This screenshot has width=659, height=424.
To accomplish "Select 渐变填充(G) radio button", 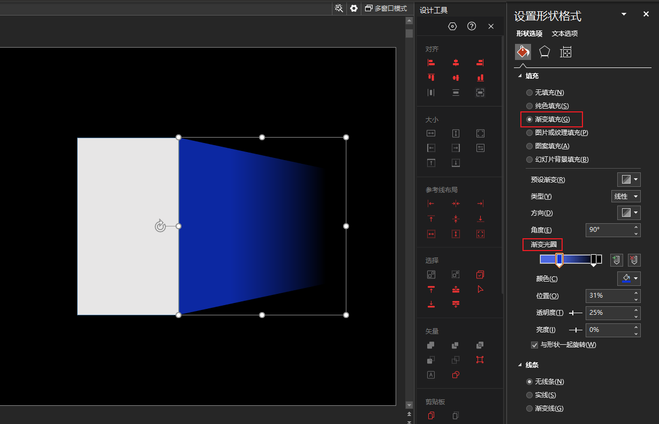I will point(529,119).
